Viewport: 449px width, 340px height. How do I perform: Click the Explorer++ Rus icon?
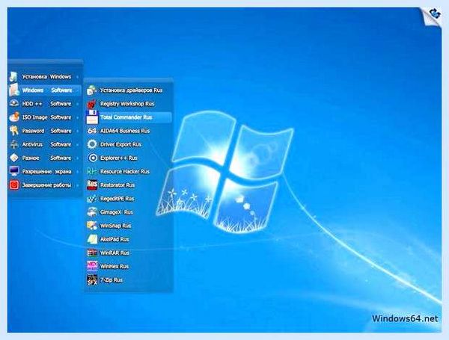coord(92,158)
